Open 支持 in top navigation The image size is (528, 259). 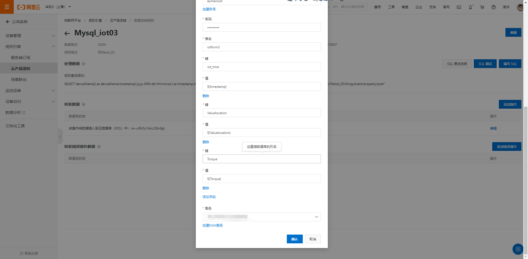pyautogui.click(x=433, y=7)
